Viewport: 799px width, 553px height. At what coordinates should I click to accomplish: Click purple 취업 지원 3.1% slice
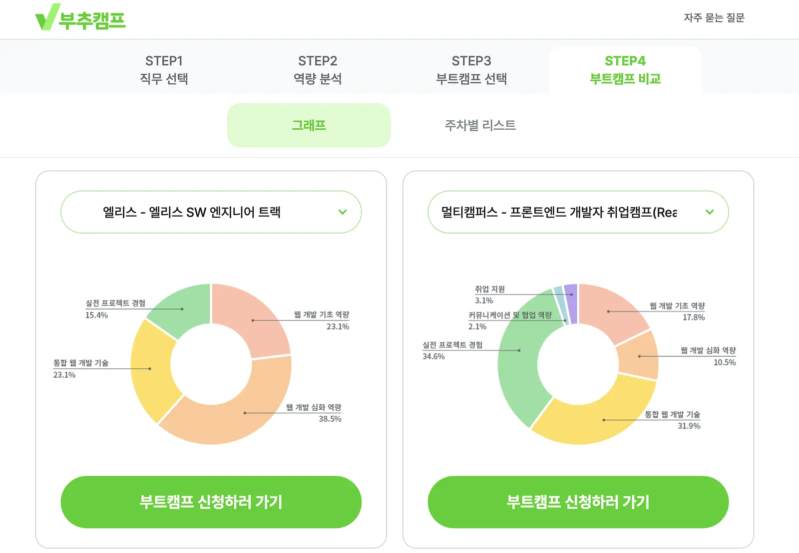click(x=571, y=303)
